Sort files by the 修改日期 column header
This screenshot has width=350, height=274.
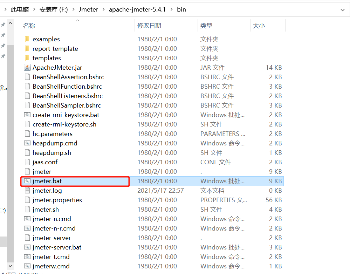(149, 26)
